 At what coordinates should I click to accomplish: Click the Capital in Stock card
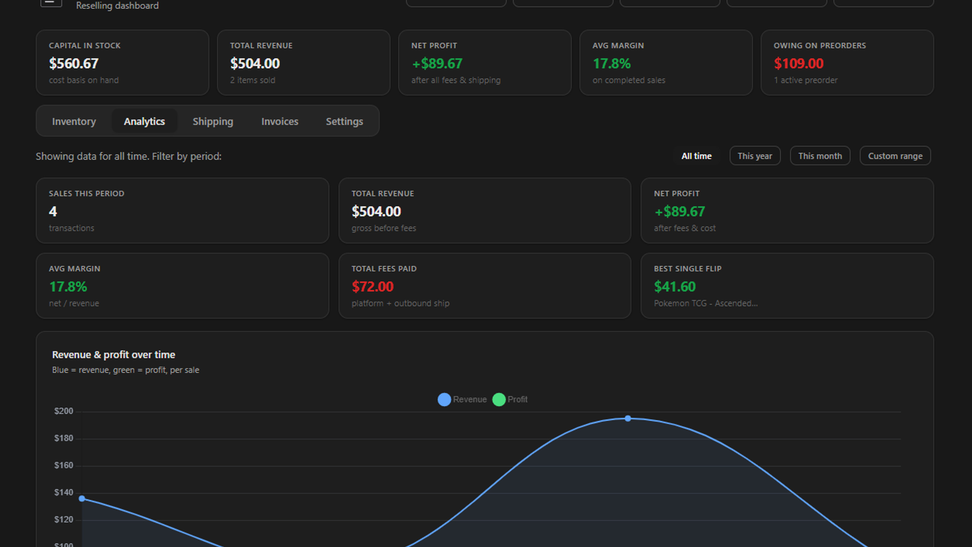122,63
